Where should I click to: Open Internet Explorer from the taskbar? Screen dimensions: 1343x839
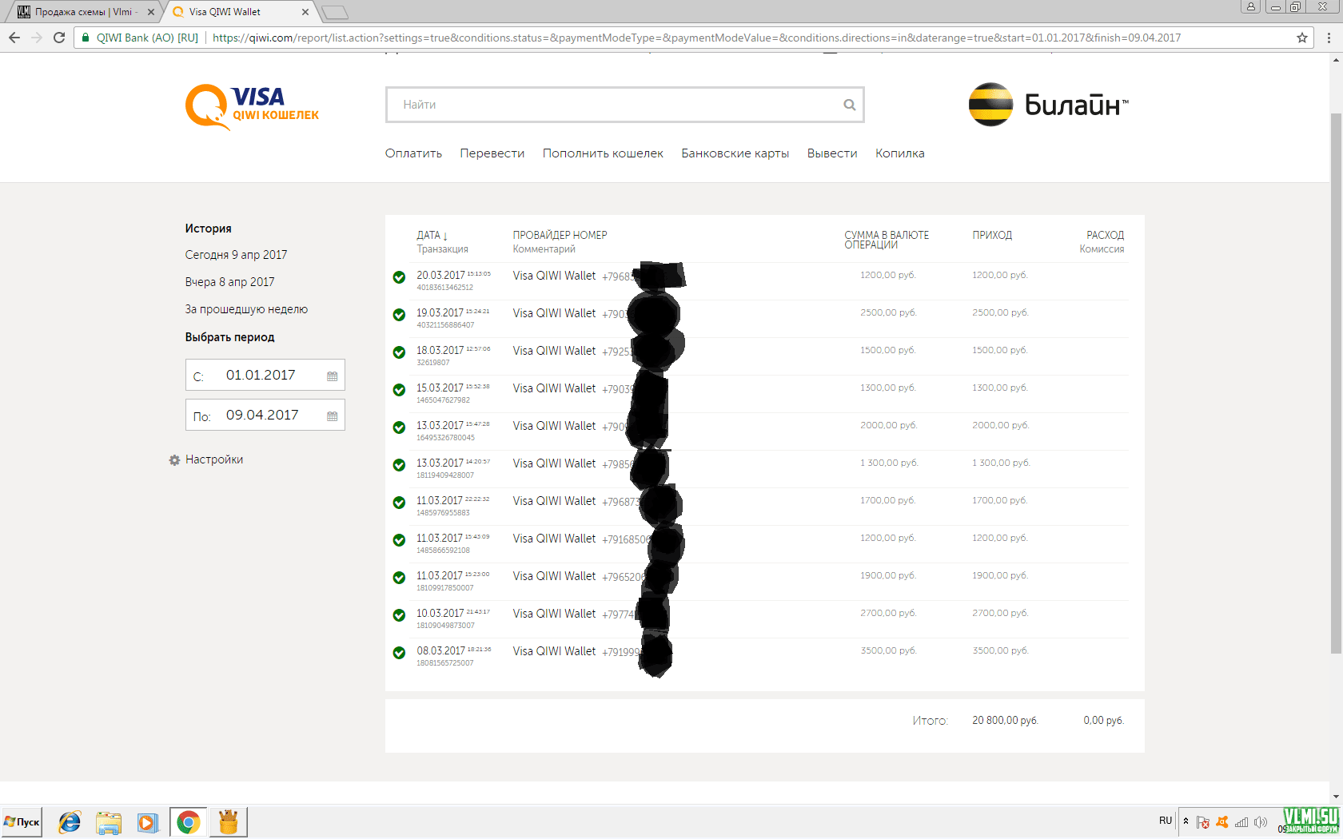tap(70, 821)
